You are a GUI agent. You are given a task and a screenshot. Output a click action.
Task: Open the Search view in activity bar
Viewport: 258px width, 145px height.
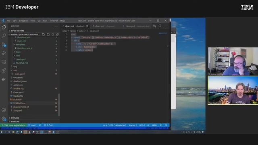[4, 35]
